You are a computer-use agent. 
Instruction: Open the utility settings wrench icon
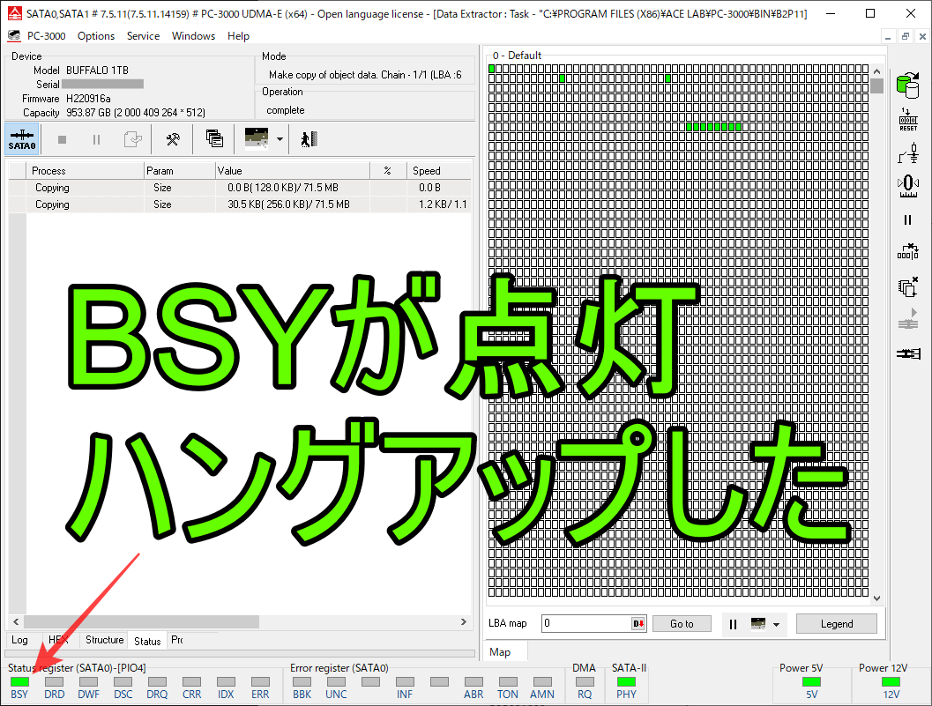tap(173, 138)
